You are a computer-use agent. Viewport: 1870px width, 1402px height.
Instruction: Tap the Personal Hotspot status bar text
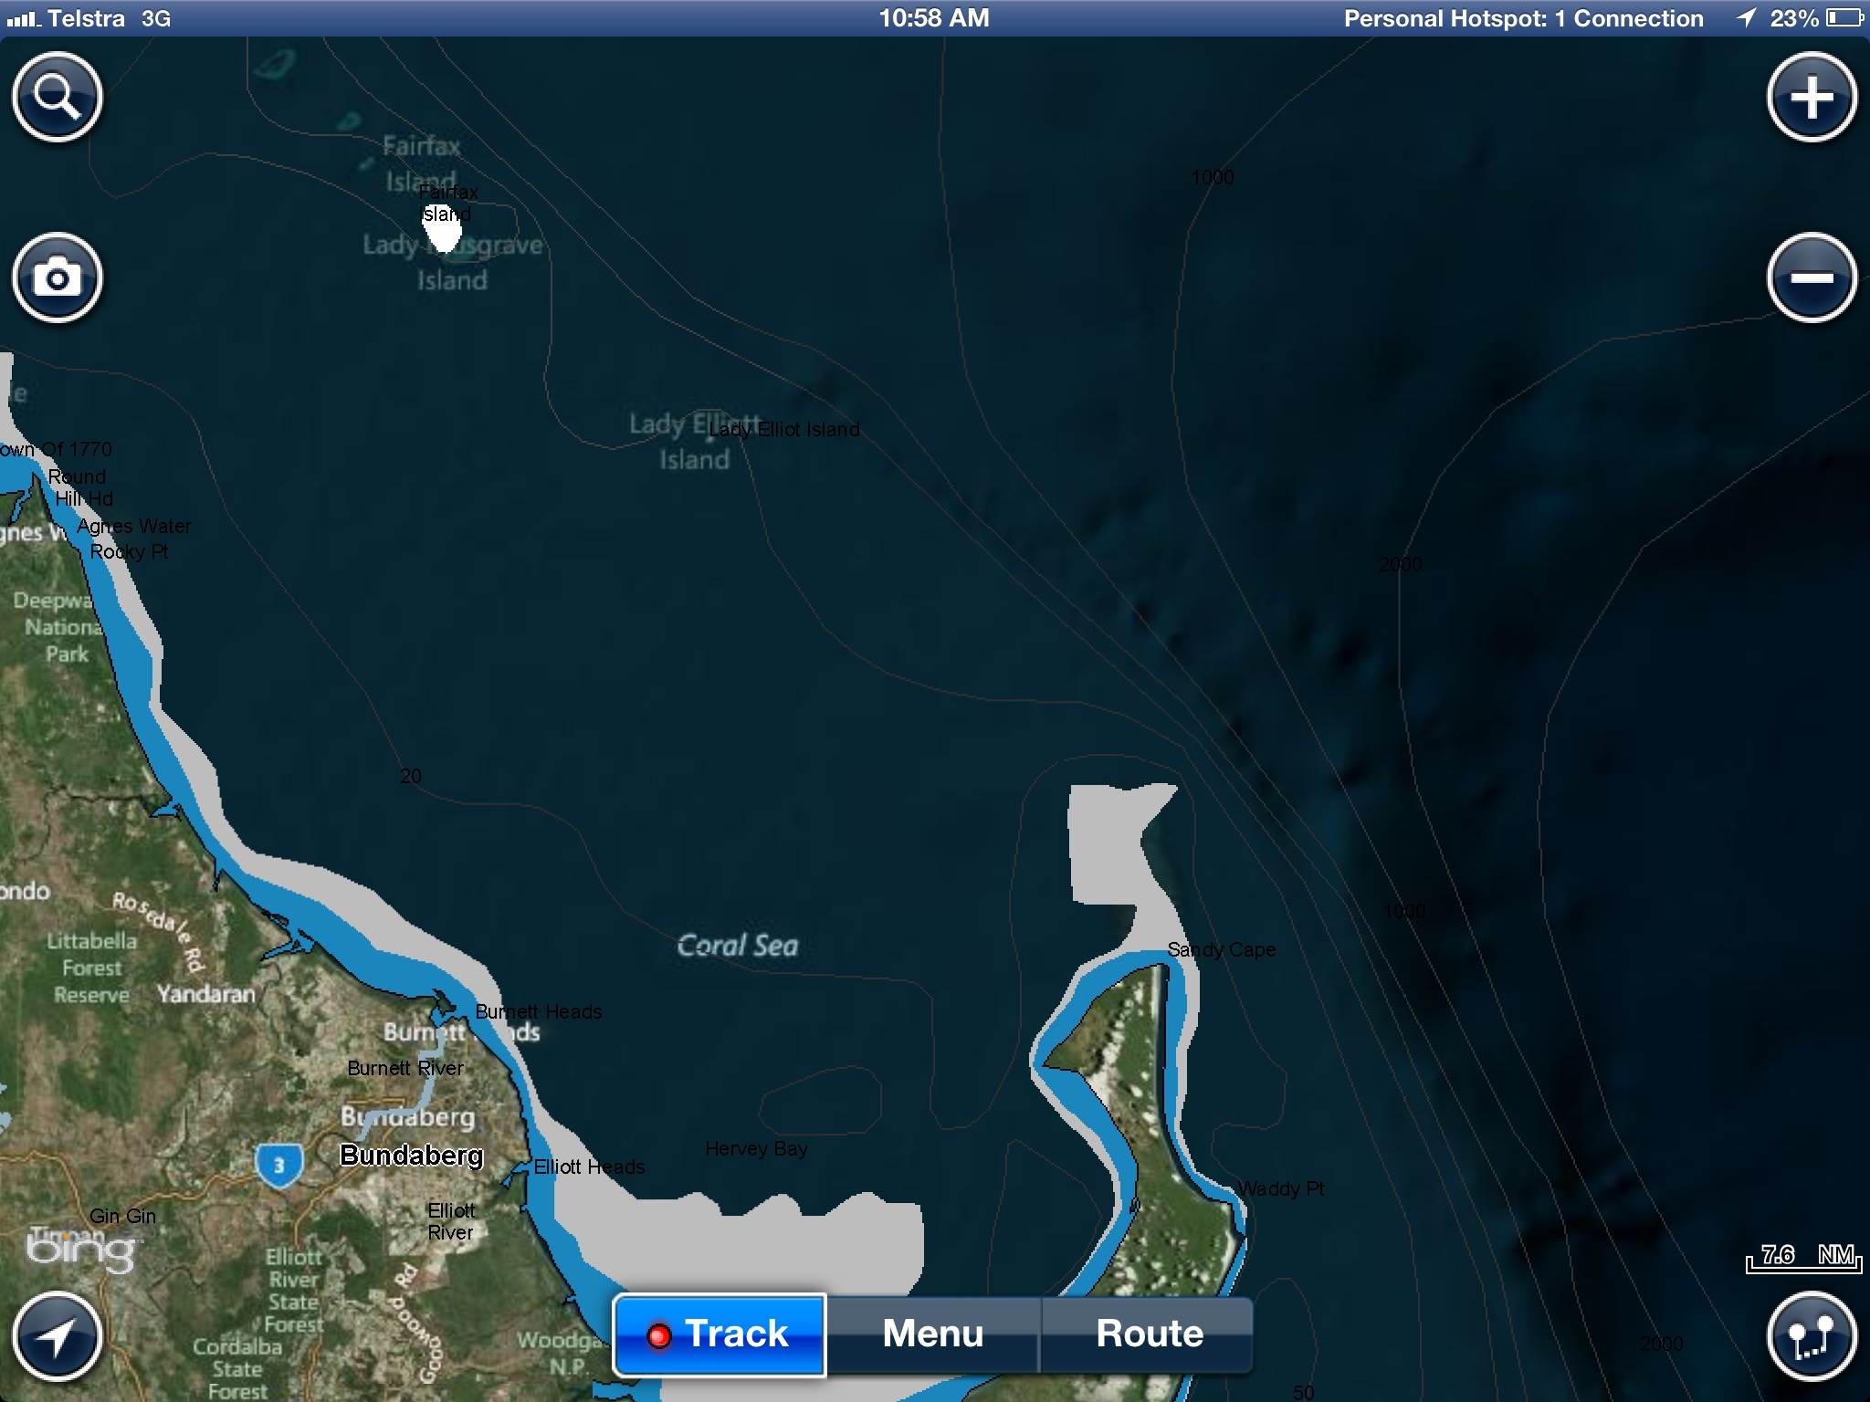coord(1523,18)
